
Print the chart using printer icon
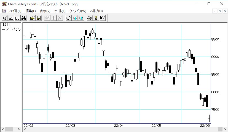pyautogui.click(x=90, y=18)
